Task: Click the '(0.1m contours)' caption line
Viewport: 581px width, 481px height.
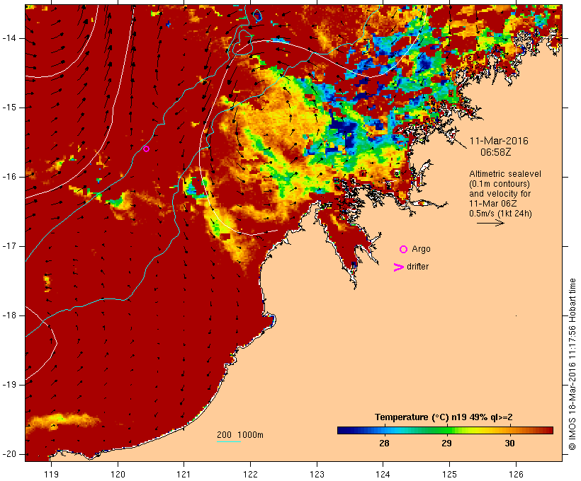Action: pos(499,183)
